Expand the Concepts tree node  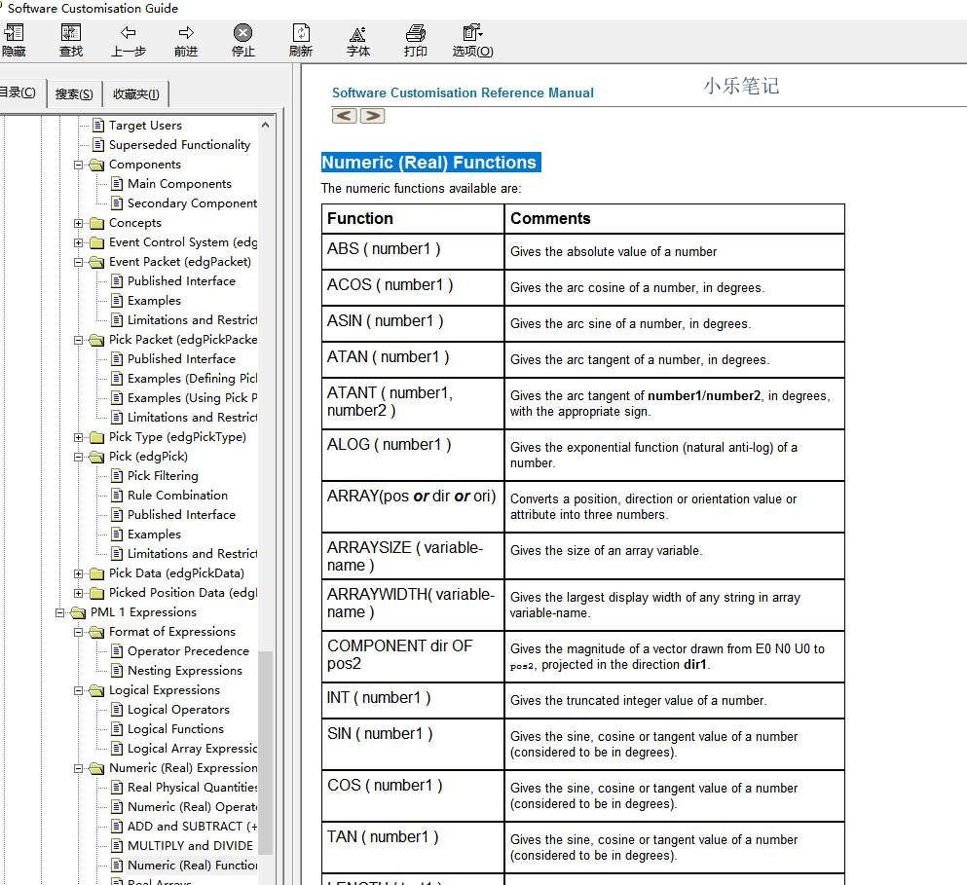coord(78,223)
